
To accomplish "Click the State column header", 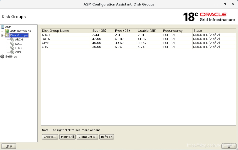I will click(x=214, y=31).
